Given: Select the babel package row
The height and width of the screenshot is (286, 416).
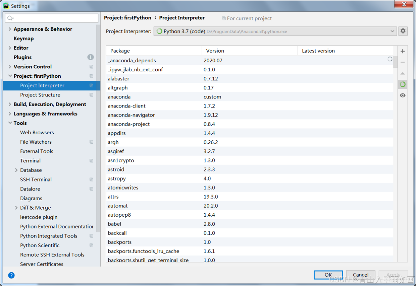Looking at the screenshot, I should click(x=250, y=224).
